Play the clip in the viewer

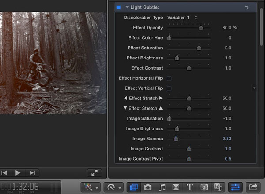pos(18,173)
